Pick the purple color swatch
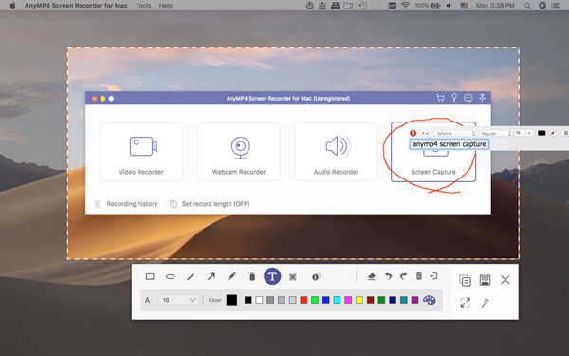Image resolution: width=569 pixels, height=356 pixels. (414, 300)
